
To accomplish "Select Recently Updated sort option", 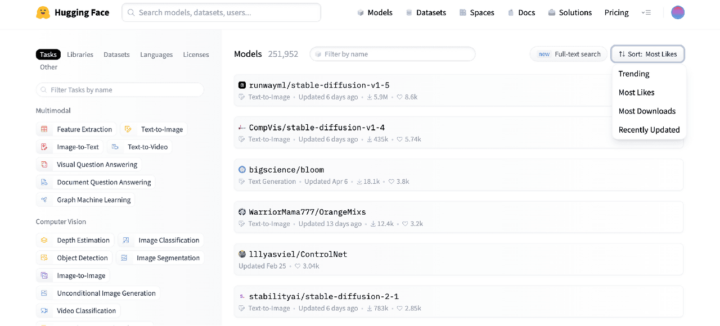I will (x=649, y=130).
